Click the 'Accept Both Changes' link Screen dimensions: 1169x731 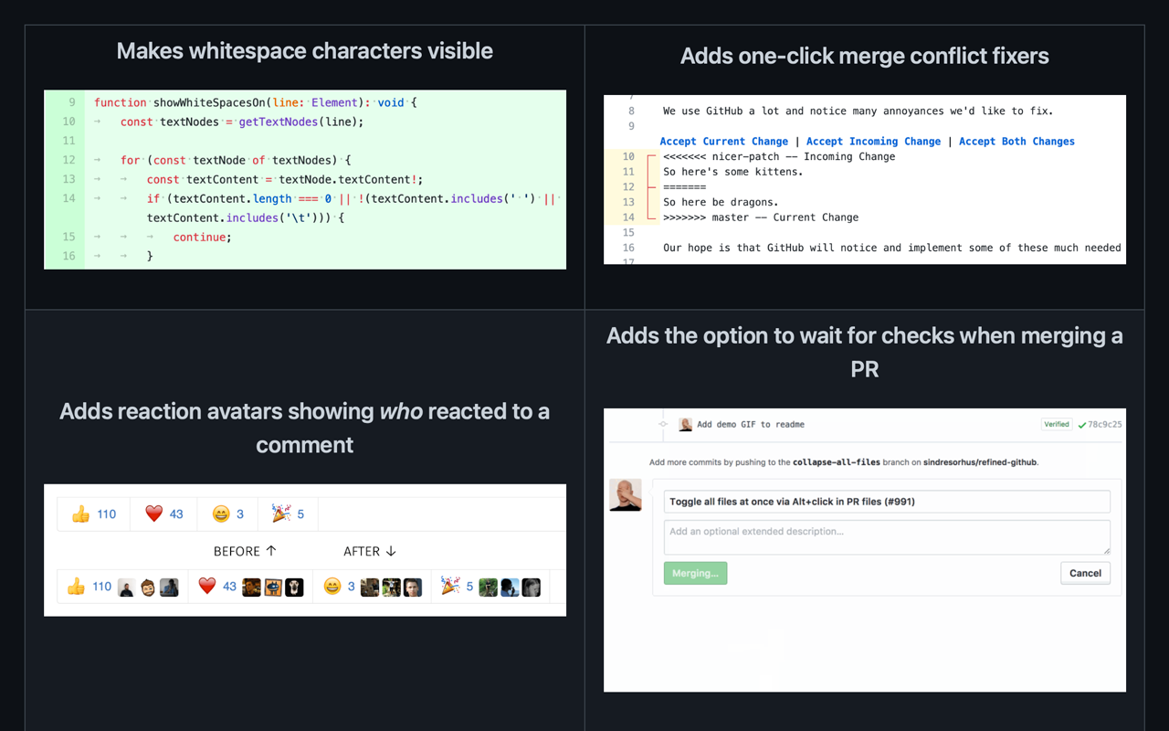[1016, 141]
